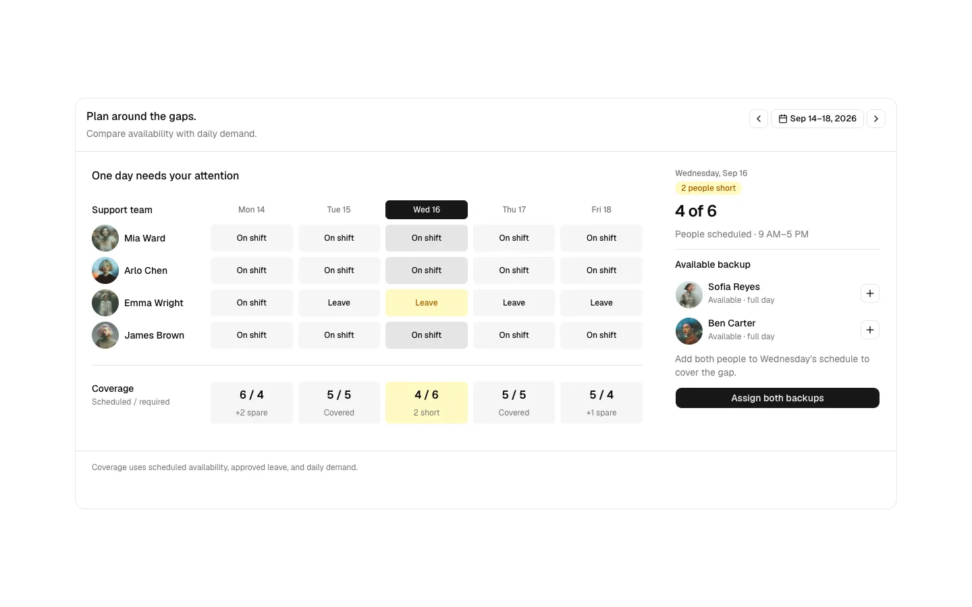Select the Wed 16 day column header

coord(427,210)
